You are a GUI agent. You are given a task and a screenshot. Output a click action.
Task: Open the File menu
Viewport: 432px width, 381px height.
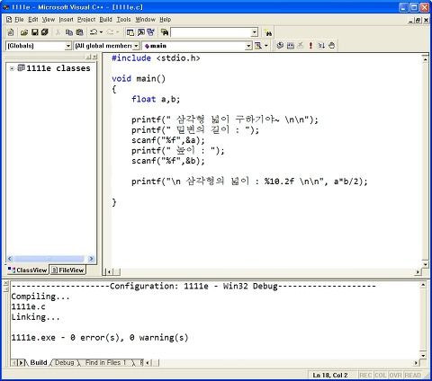[x=19, y=20]
